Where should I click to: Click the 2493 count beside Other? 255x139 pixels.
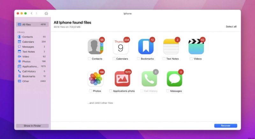tap(43, 81)
